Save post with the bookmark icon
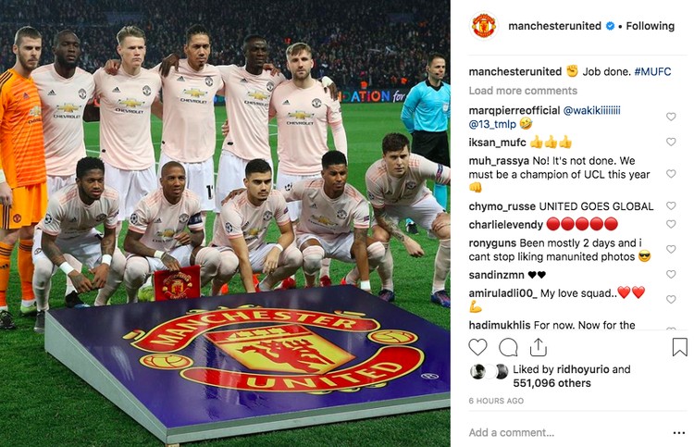Viewport: 694px width, 447px height. pos(679,347)
